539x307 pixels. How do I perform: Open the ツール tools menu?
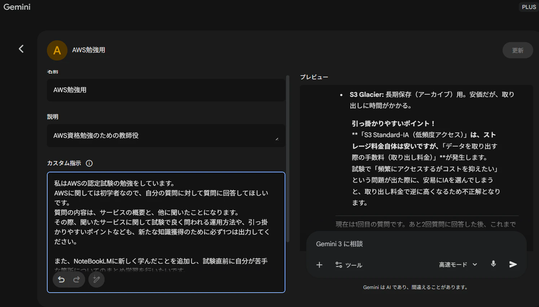(x=349, y=265)
